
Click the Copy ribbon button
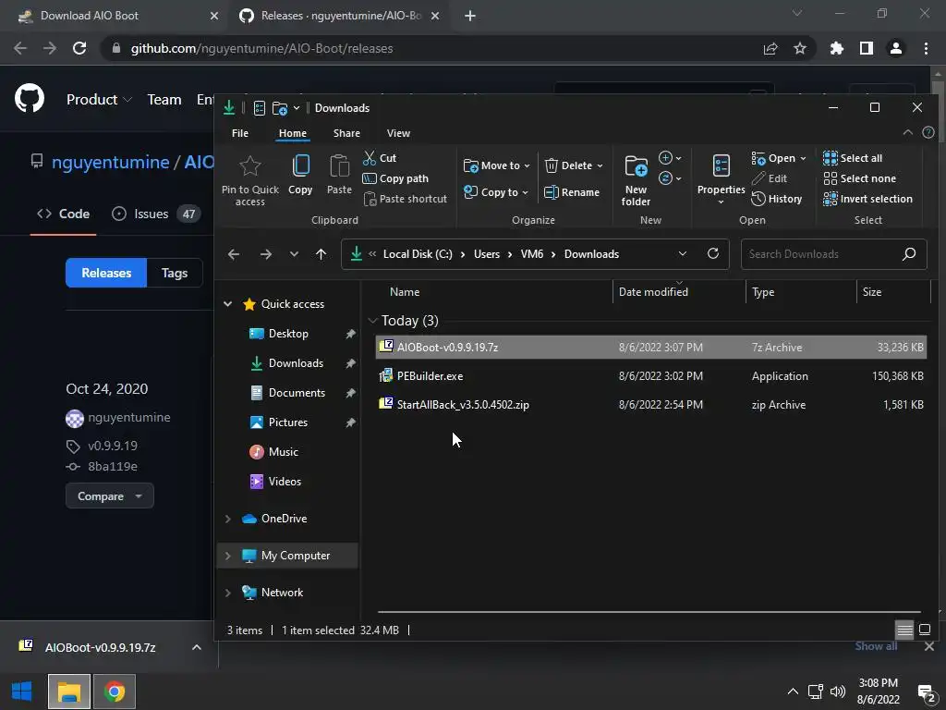[300, 175]
